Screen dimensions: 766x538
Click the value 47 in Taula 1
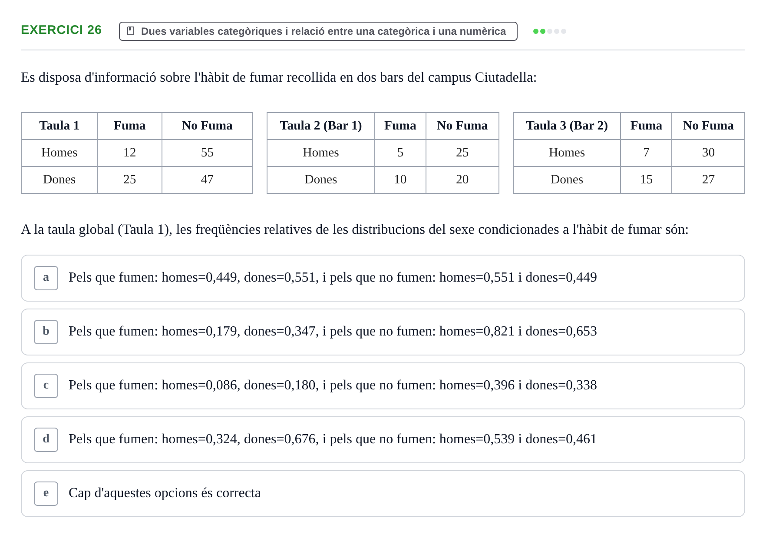pyautogui.click(x=207, y=180)
